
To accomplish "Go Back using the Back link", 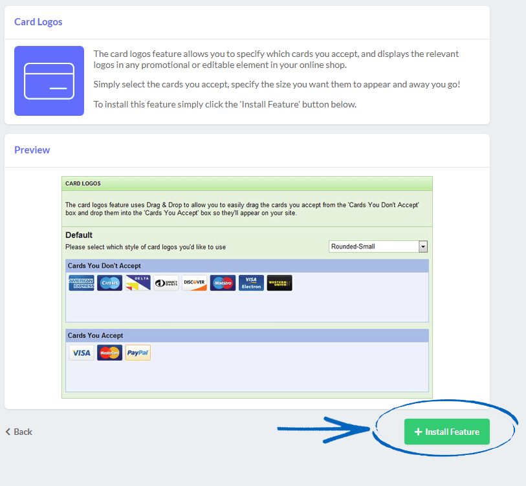I will pyautogui.click(x=18, y=432).
